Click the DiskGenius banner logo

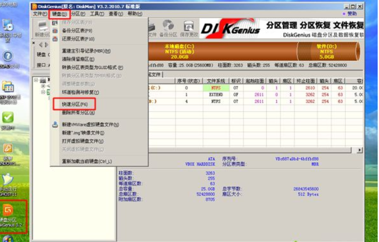[x=230, y=28]
